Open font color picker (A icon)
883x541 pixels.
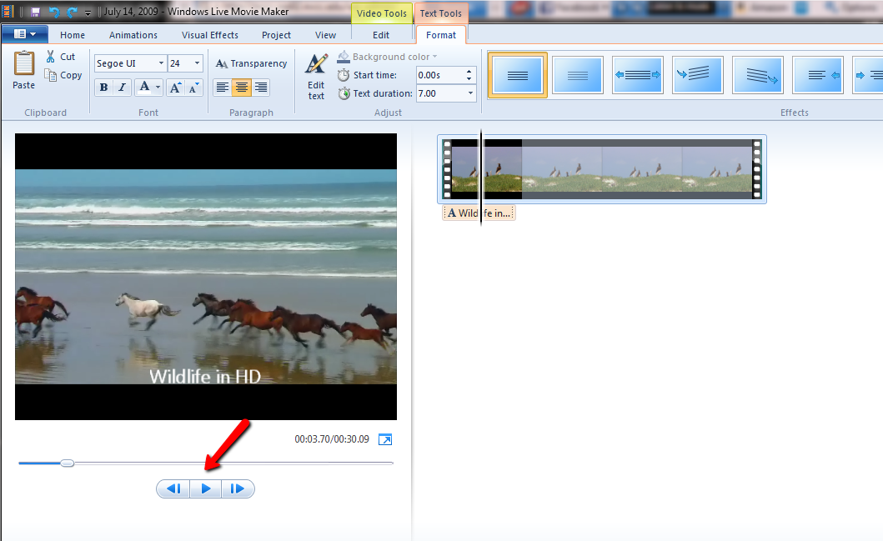pyautogui.click(x=145, y=88)
